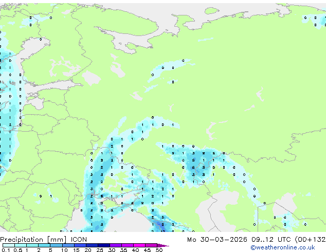326x252 pixels.
Task: Select the legend label '15'
Action: tap(76, 250)
